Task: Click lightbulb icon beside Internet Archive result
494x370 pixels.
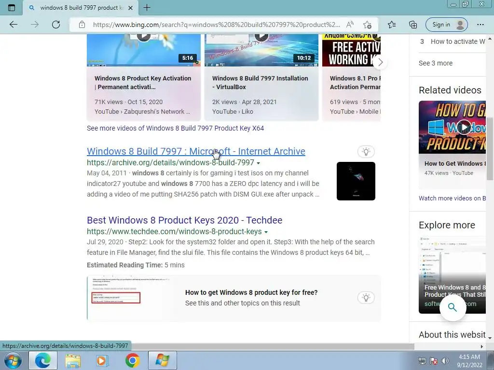Action: pyautogui.click(x=366, y=152)
